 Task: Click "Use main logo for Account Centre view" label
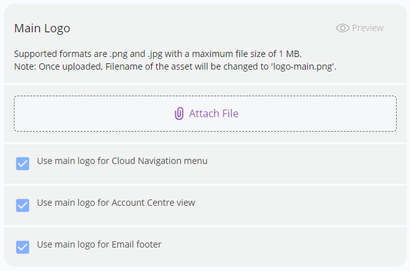click(116, 203)
